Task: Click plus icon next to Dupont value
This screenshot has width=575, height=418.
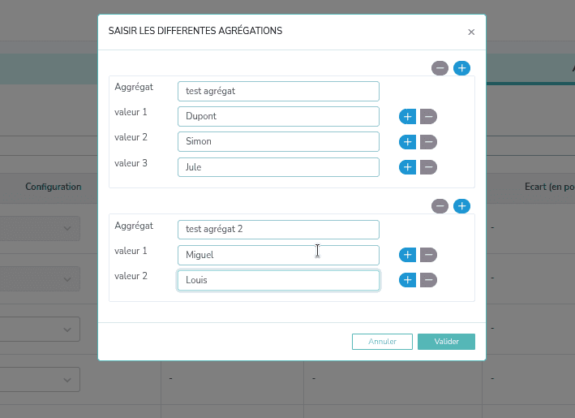Action: tap(407, 117)
